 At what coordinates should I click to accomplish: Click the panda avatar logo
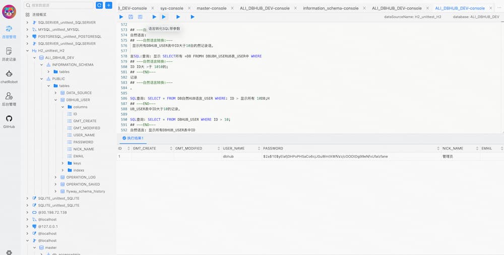(9, 12)
